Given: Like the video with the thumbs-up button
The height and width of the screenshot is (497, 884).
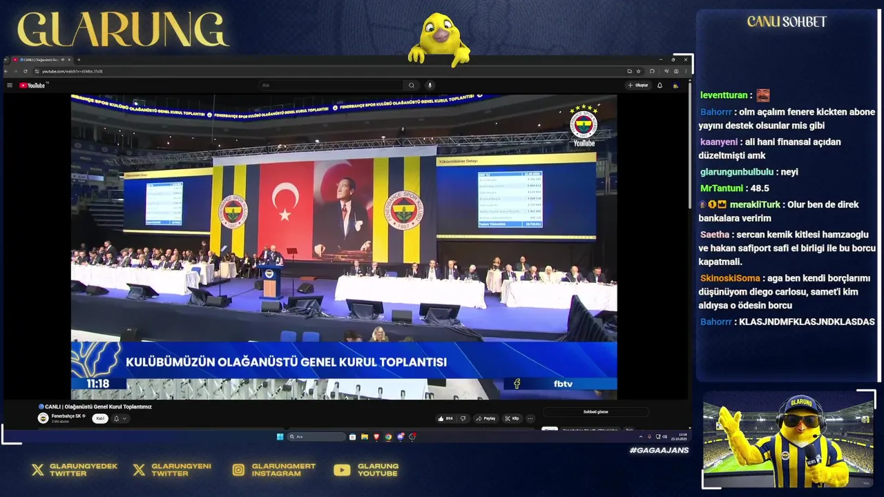Looking at the screenshot, I should [445, 418].
